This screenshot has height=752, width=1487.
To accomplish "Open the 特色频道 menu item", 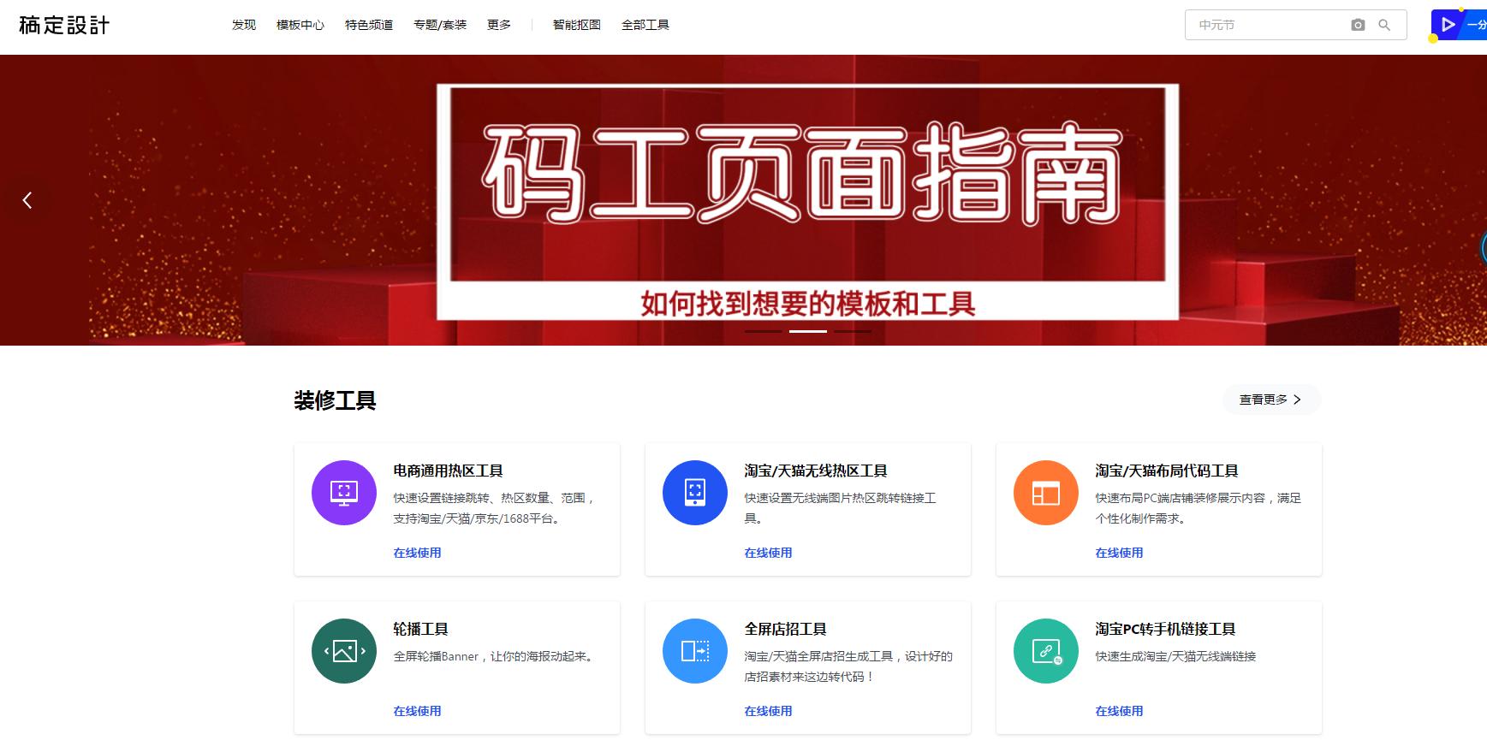I will [x=369, y=25].
